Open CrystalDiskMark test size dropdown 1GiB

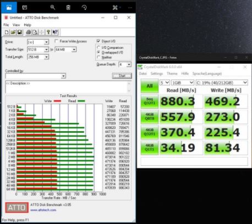click(183, 83)
